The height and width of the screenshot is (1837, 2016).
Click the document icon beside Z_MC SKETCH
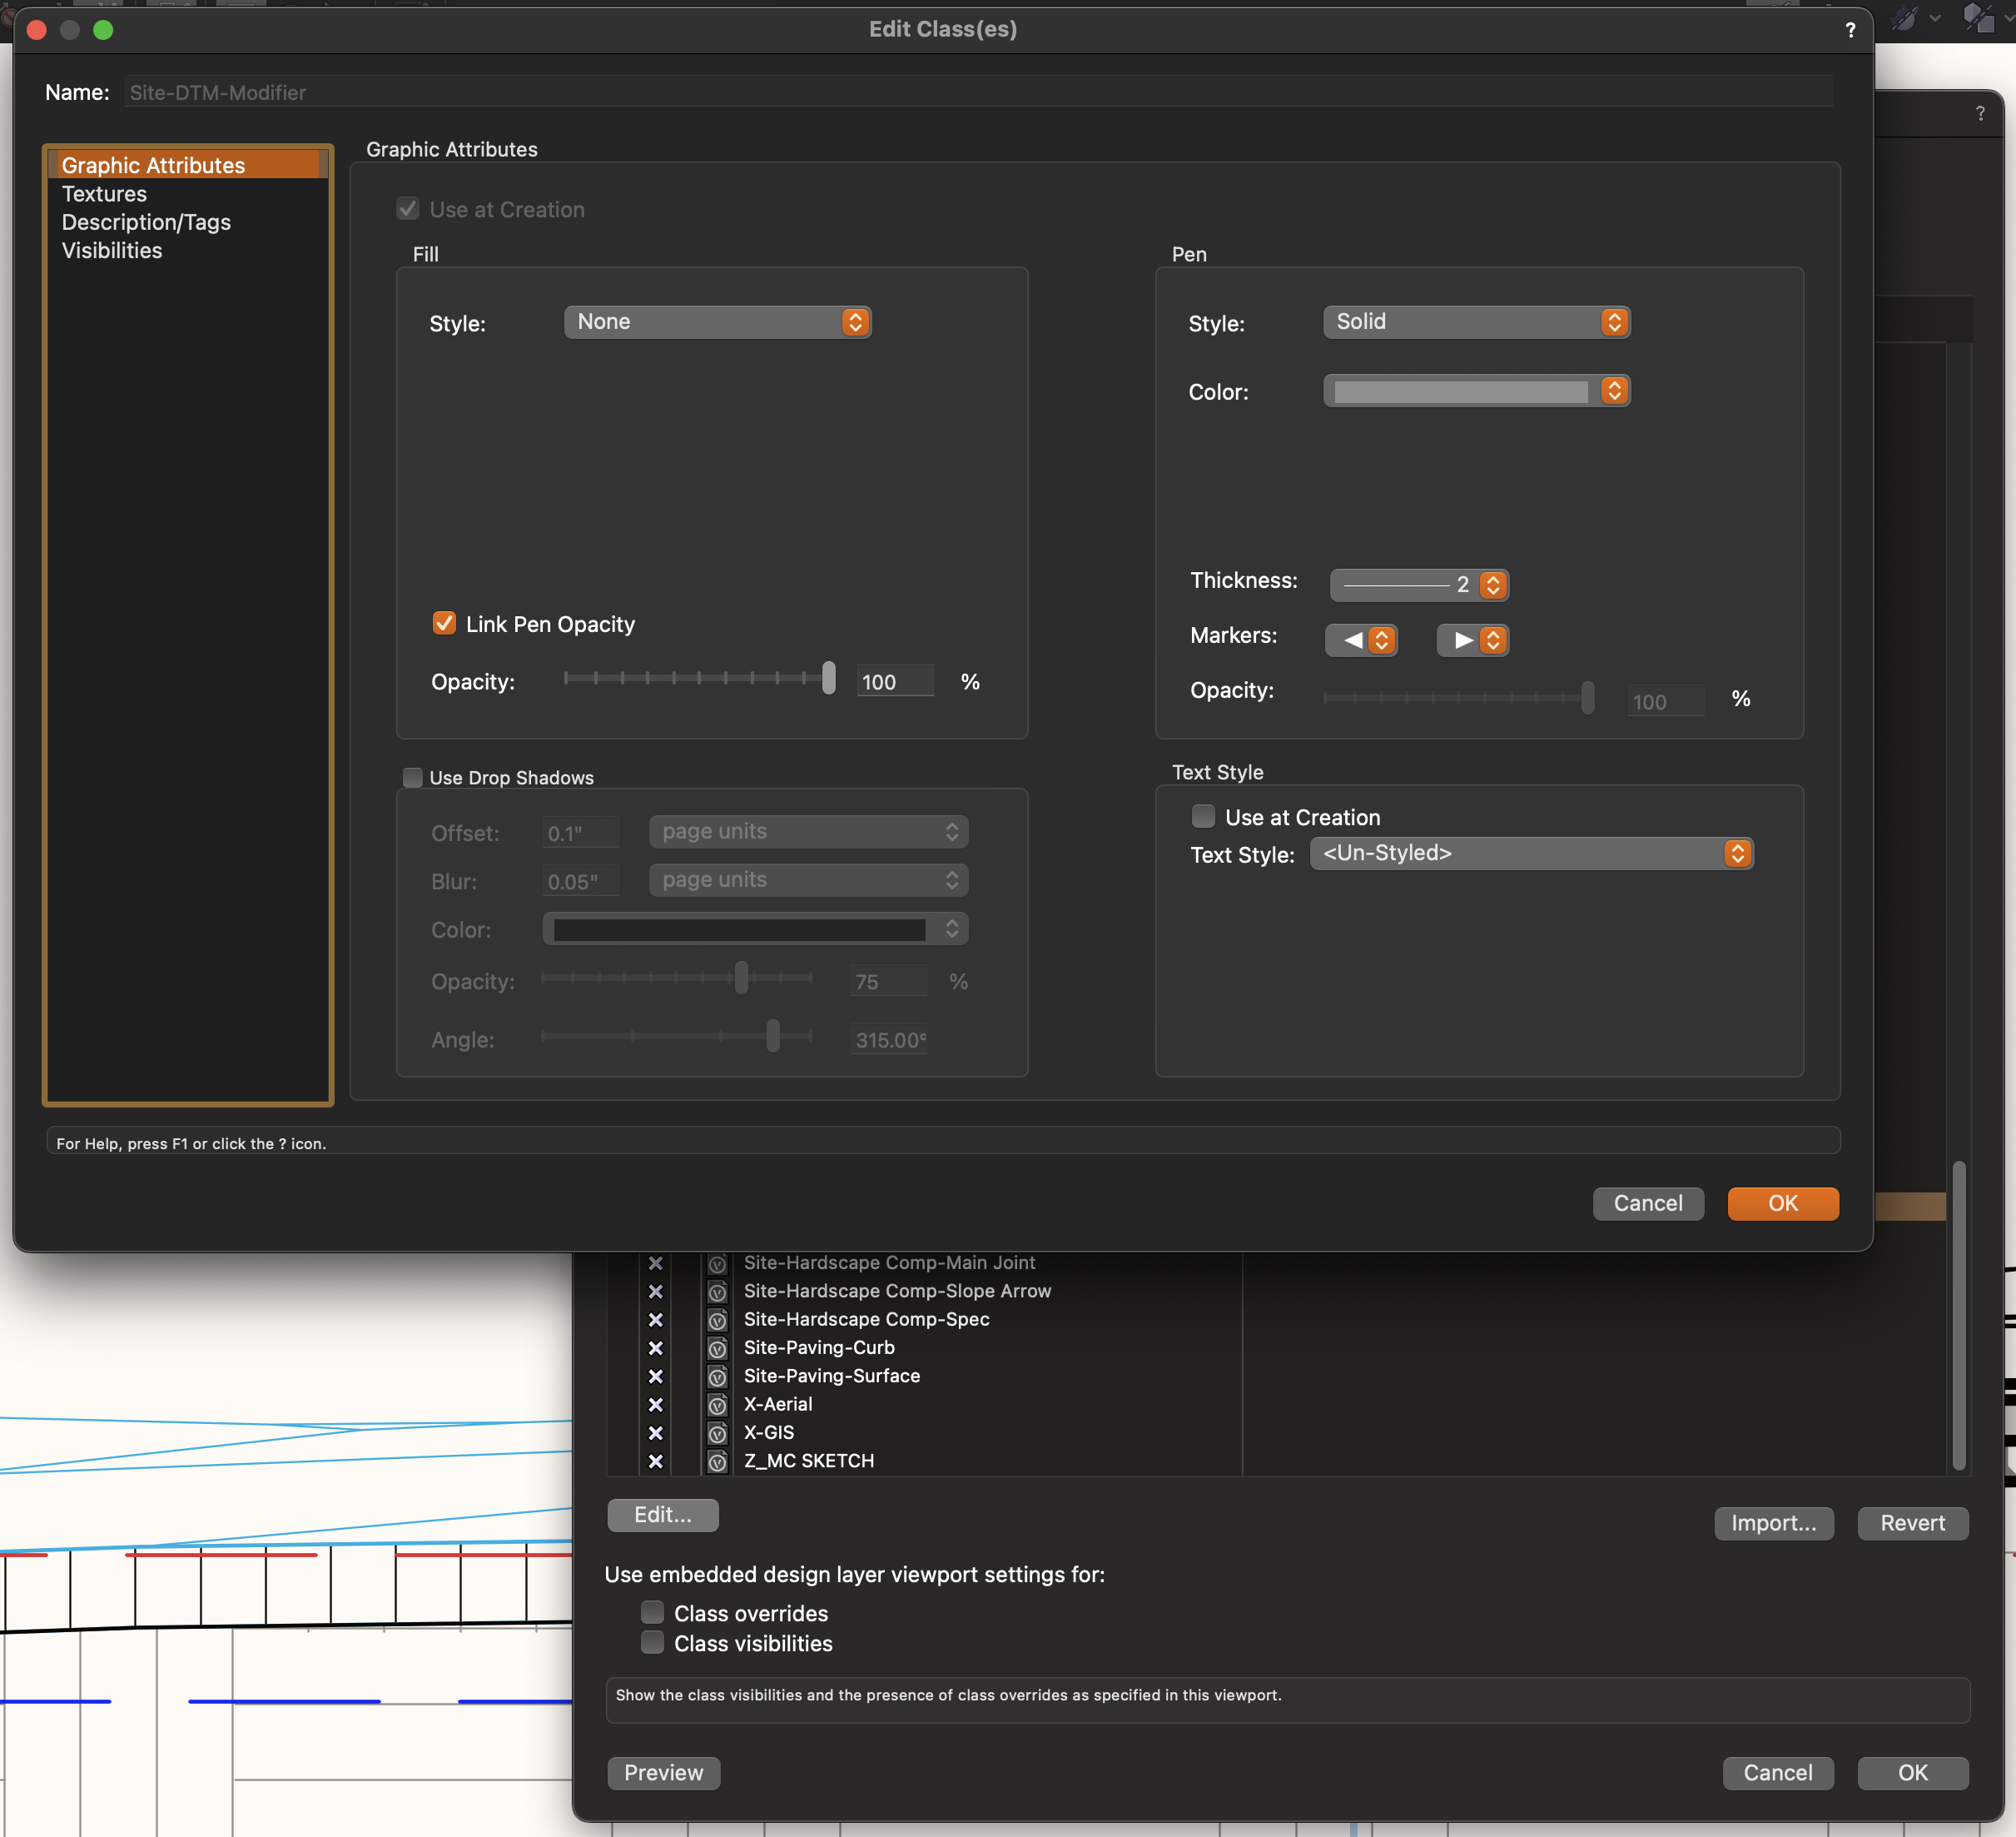point(717,1461)
